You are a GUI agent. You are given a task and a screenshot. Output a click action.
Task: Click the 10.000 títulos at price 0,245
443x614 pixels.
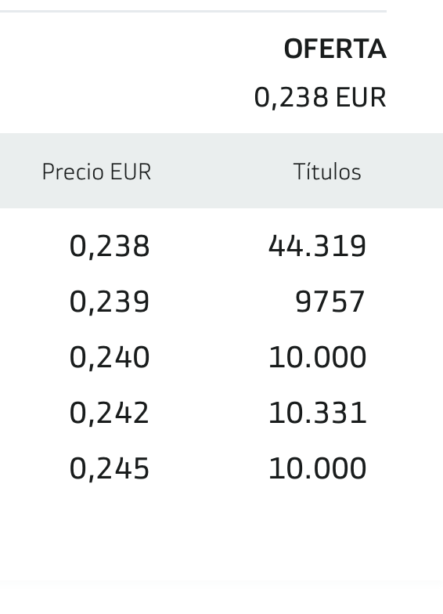pos(317,468)
